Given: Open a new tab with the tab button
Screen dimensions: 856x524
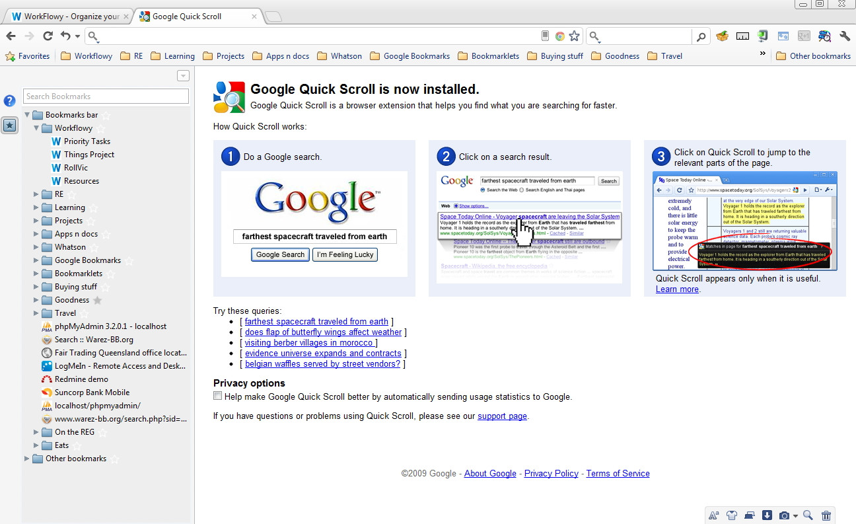Looking at the screenshot, I should pyautogui.click(x=273, y=17).
